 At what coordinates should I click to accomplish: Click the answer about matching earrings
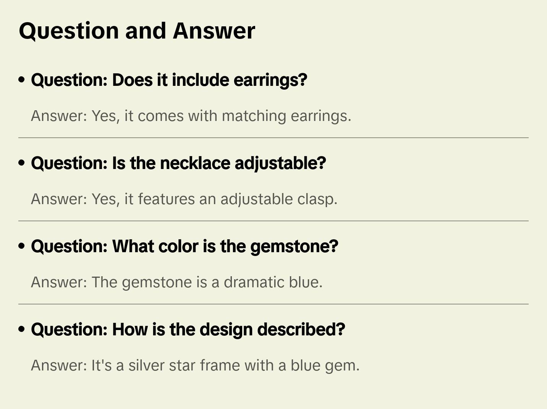point(191,116)
